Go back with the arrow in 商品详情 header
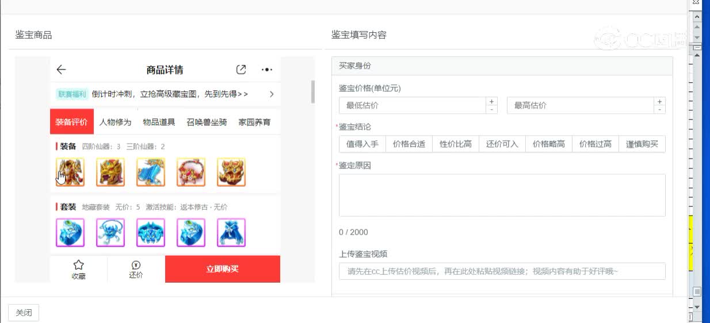Screen dimensions: 710x323 (62, 70)
